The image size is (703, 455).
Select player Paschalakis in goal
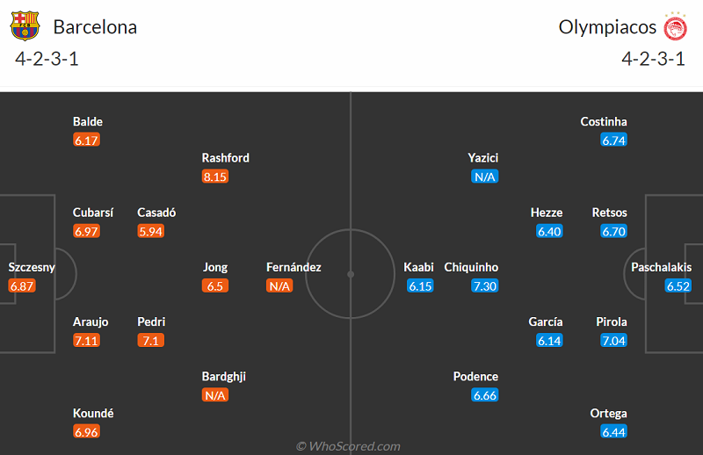(x=661, y=267)
